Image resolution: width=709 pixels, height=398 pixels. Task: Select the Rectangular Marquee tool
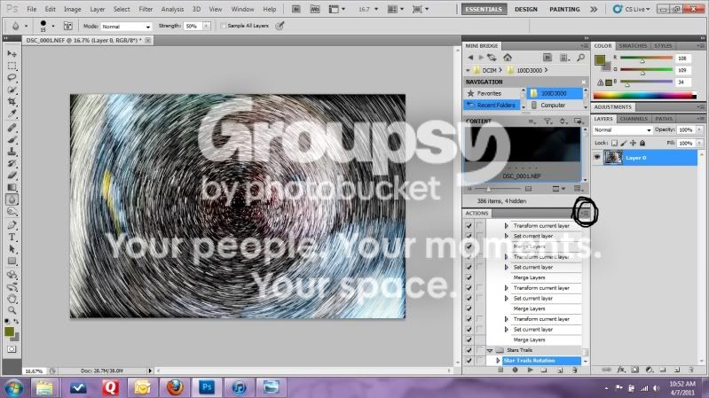point(12,66)
